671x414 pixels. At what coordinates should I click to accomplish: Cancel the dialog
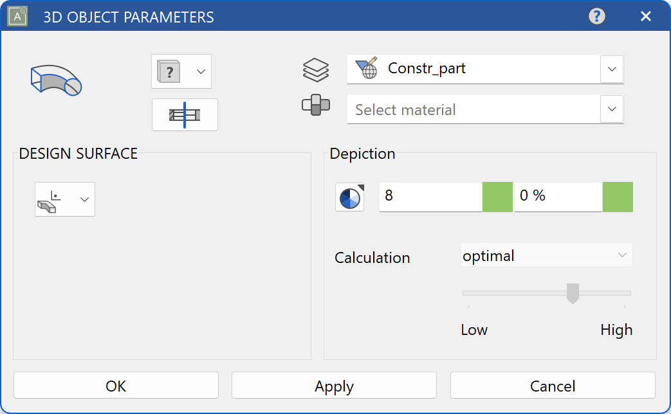[x=552, y=386]
